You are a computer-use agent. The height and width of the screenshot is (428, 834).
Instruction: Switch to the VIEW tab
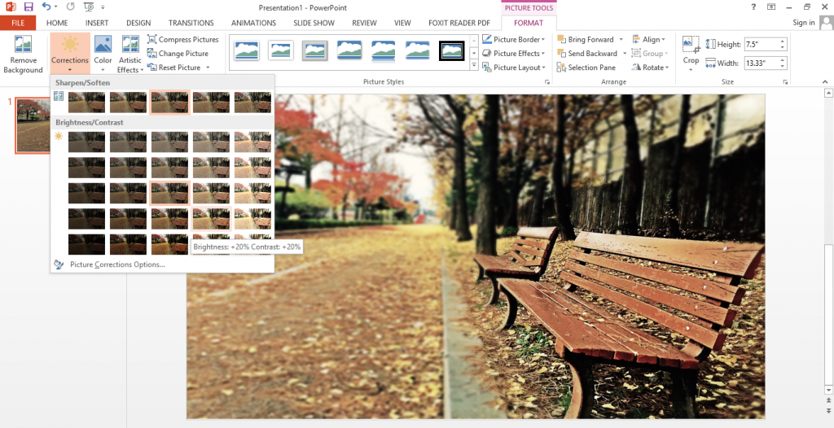coord(402,23)
